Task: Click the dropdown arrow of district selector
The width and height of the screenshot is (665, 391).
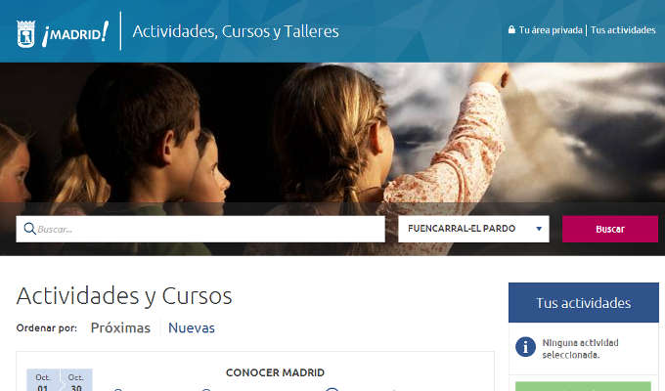Action: (x=539, y=229)
